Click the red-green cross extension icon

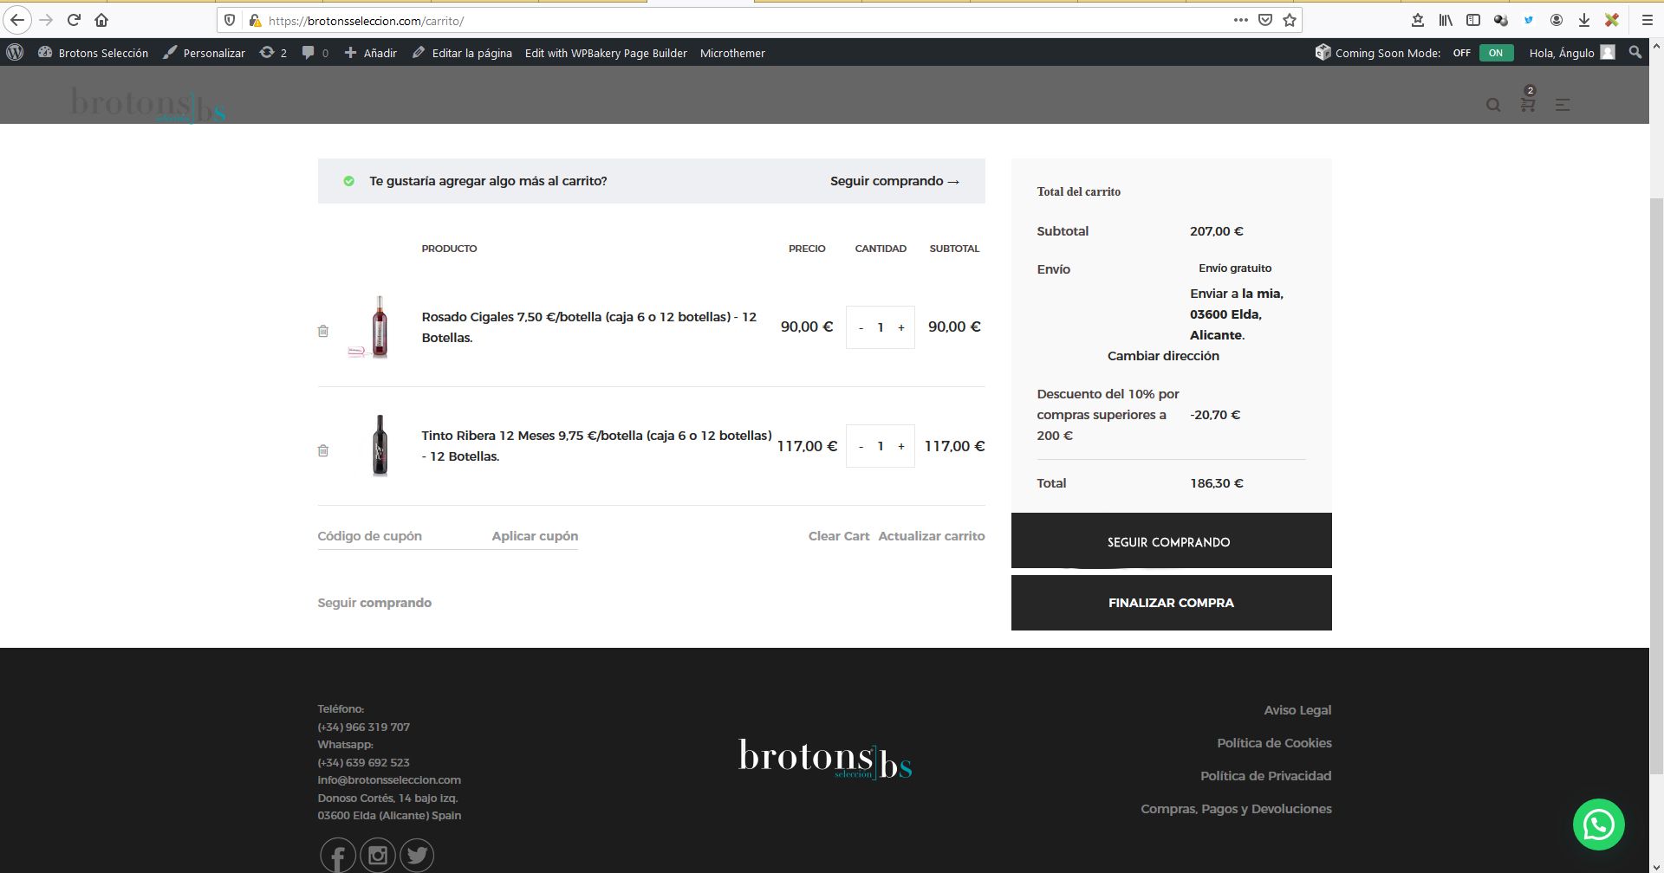pyautogui.click(x=1612, y=20)
